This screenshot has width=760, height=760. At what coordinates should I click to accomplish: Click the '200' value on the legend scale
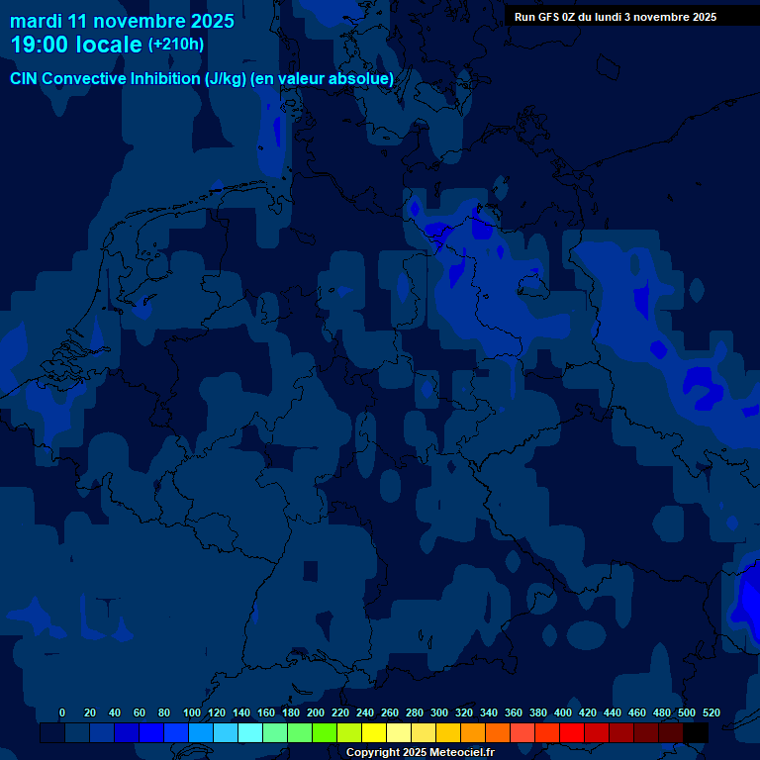(316, 712)
